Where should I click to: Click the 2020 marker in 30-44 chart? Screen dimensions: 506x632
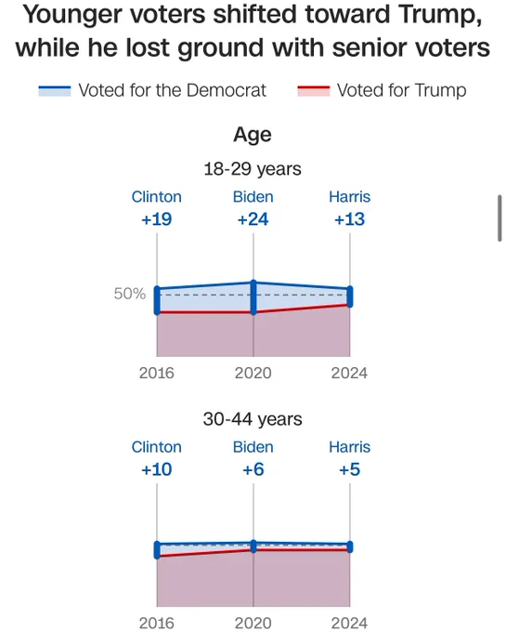pos(253,546)
